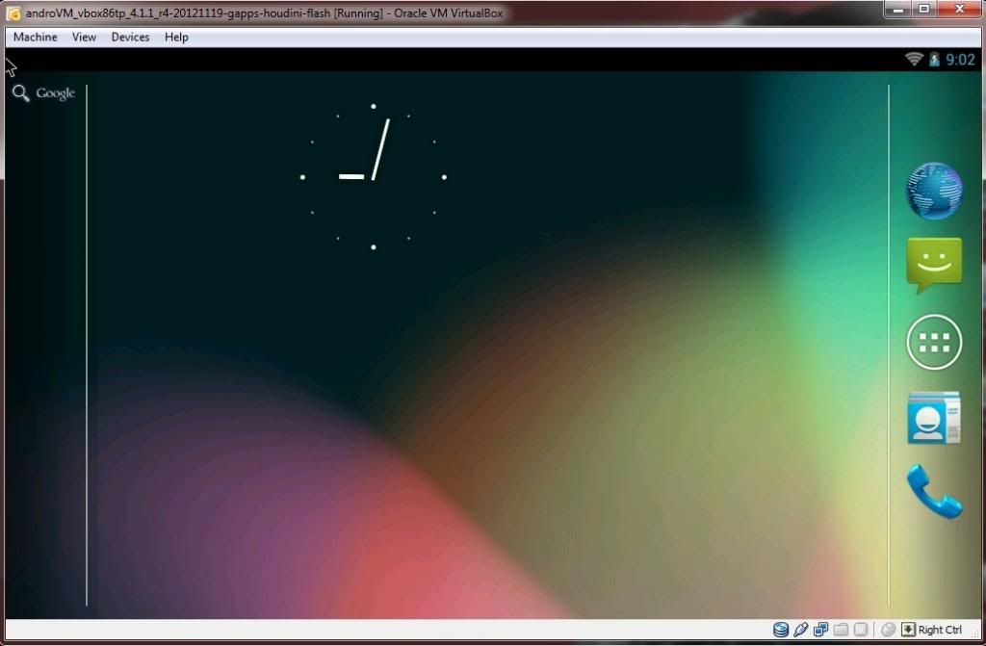Tap the 9:02 clock in status bar

tap(960, 60)
